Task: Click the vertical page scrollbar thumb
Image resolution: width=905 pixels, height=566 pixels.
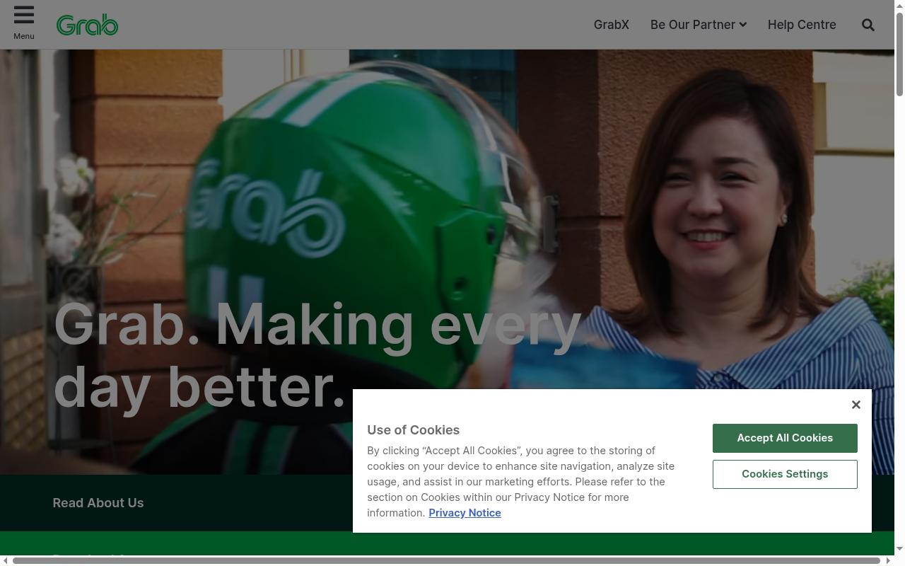Action: click(899, 53)
